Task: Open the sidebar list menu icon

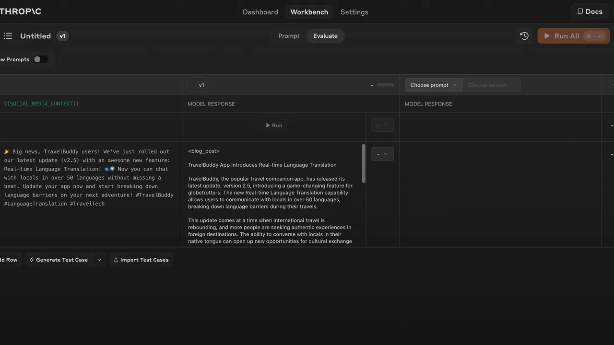Action: pyautogui.click(x=8, y=36)
